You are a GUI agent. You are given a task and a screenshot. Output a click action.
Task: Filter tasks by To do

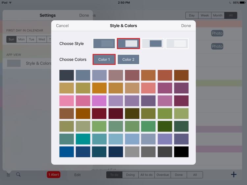[x=114, y=175]
